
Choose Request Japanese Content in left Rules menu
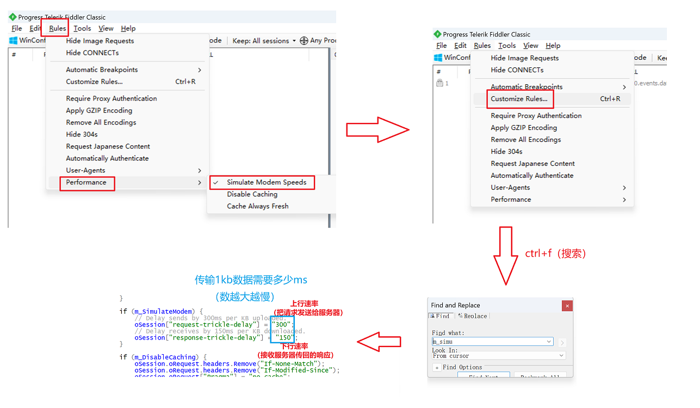108,146
